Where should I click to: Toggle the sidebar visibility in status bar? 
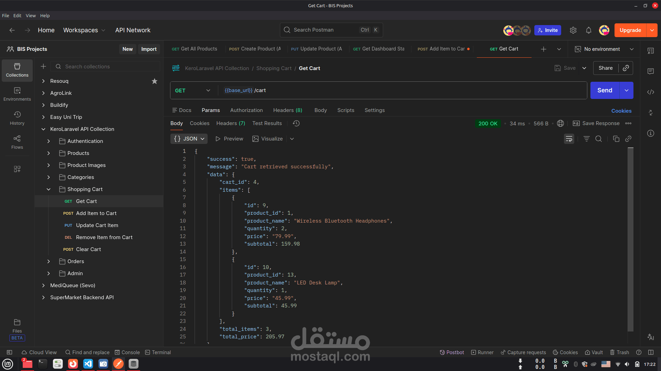click(x=10, y=352)
